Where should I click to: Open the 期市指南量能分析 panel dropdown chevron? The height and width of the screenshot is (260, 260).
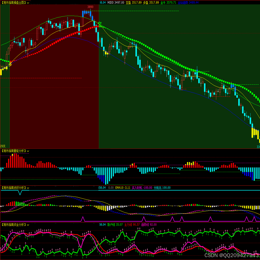(28, 151)
